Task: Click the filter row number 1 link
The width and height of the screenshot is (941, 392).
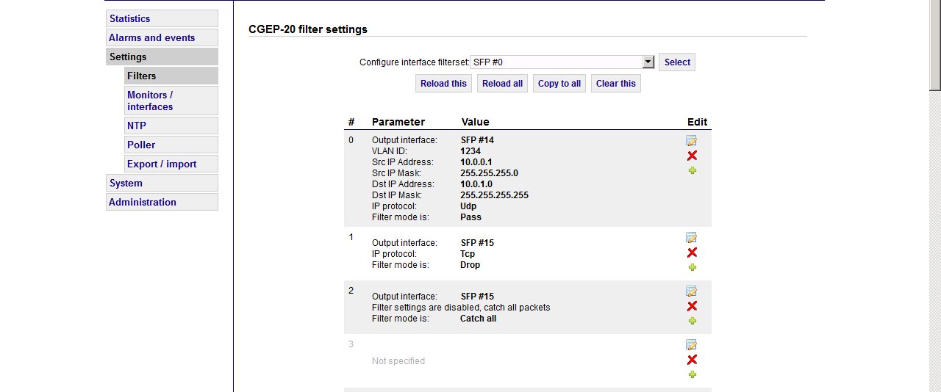Action: [351, 237]
